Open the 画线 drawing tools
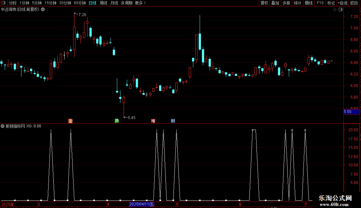Image resolution: width=361 pixels, height=208 pixels. (x=309, y=3)
